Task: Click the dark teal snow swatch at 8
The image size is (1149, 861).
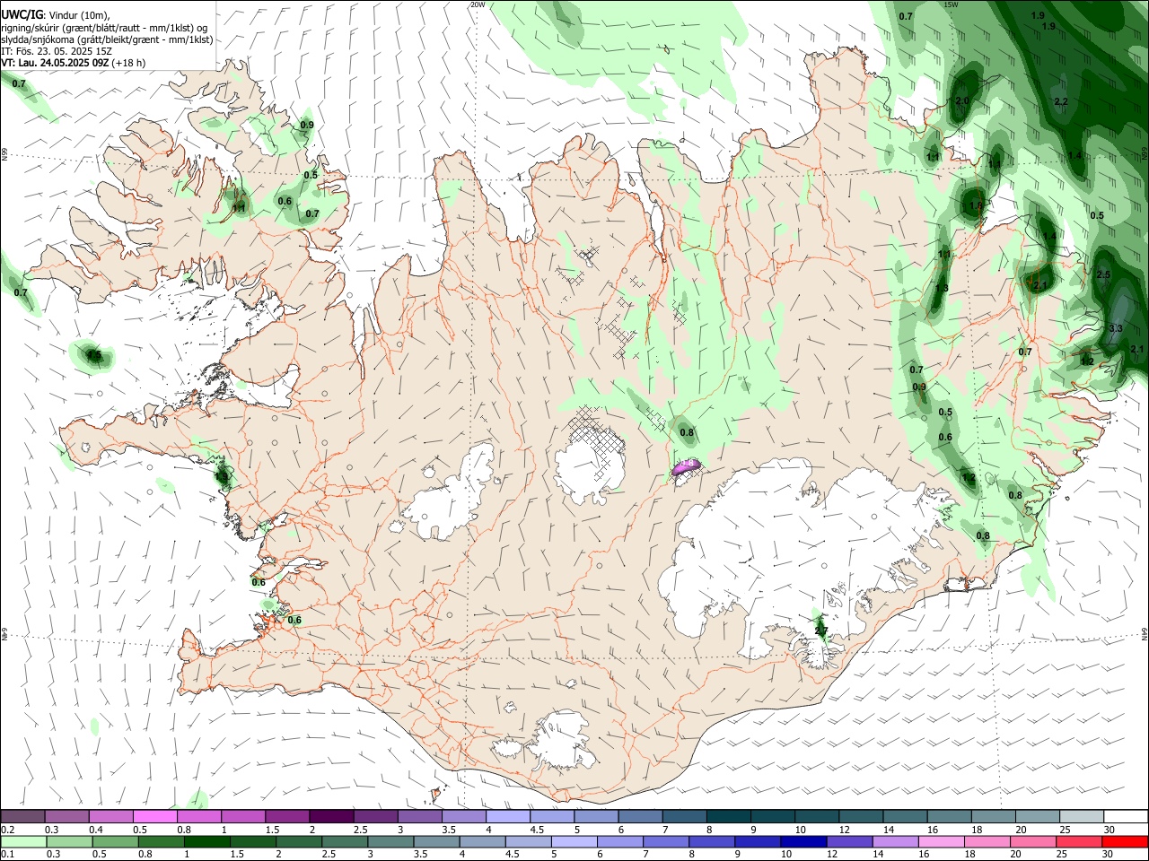Action: pyautogui.click(x=728, y=817)
